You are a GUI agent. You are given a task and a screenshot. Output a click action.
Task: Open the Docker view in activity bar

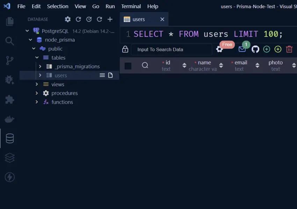pyautogui.click(x=10, y=119)
